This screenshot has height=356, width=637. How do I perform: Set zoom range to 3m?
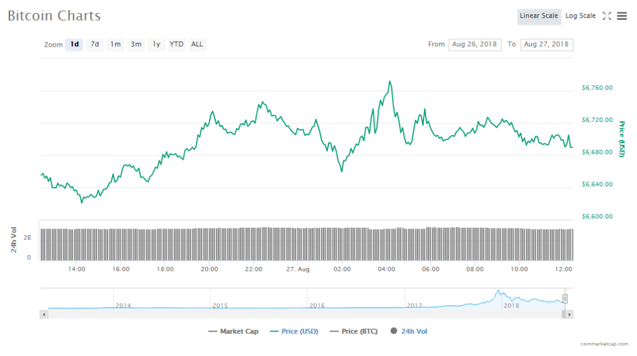click(x=136, y=44)
